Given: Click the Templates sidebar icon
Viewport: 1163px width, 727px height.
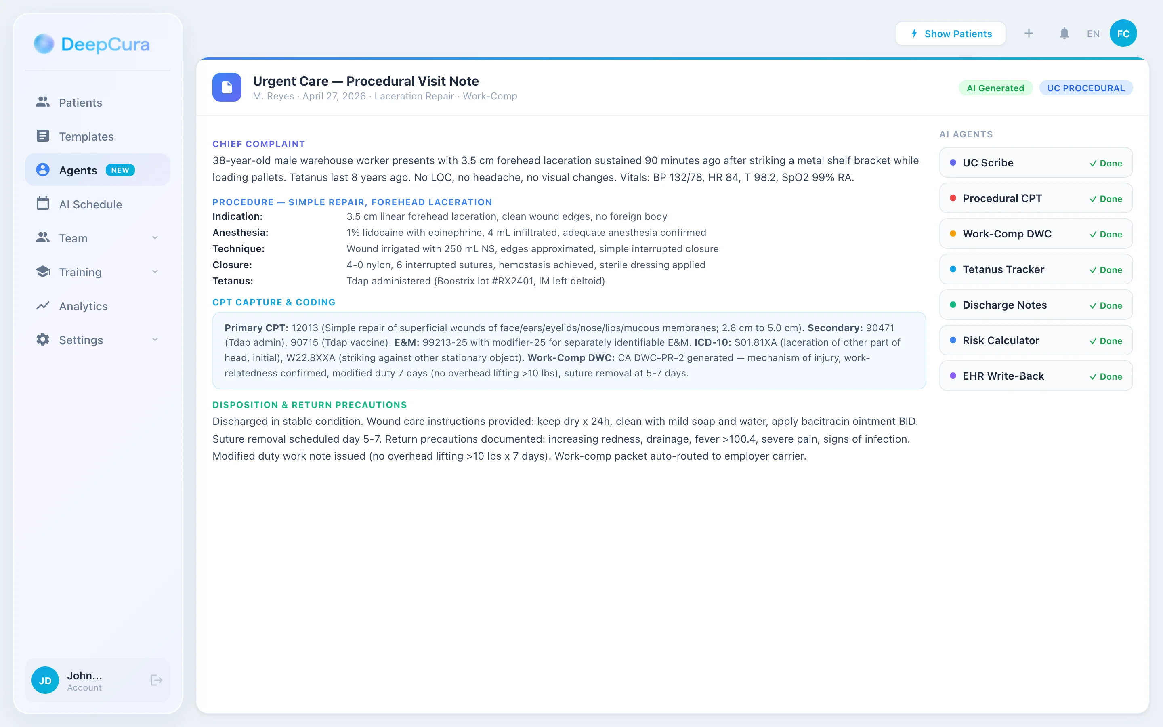Looking at the screenshot, I should (43, 136).
